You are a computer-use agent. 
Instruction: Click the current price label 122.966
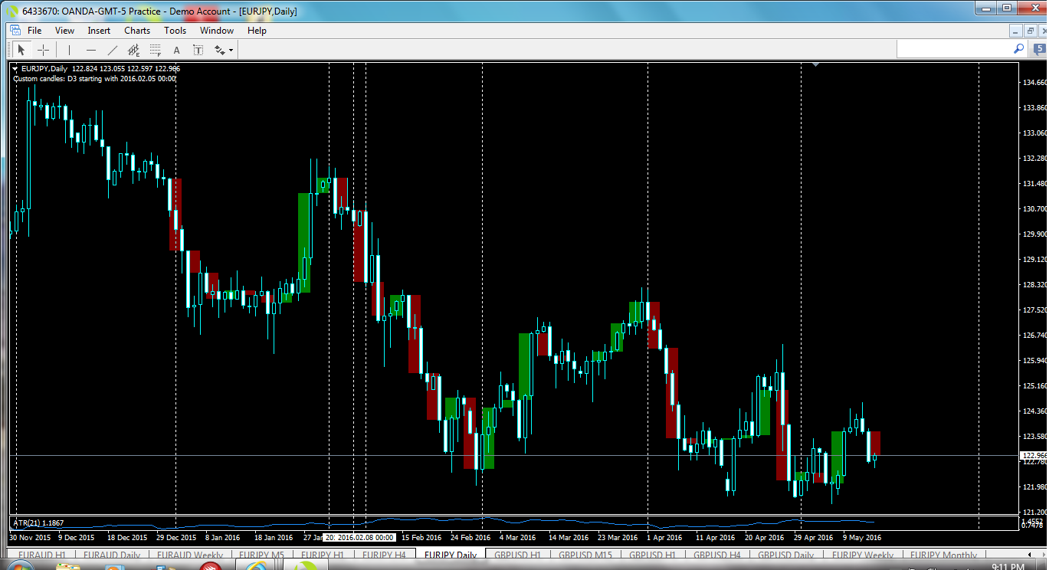[x=1034, y=455]
